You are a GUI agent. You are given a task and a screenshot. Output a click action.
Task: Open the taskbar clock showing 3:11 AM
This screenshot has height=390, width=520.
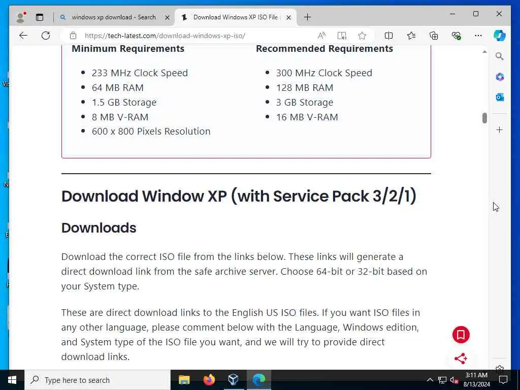(476, 380)
